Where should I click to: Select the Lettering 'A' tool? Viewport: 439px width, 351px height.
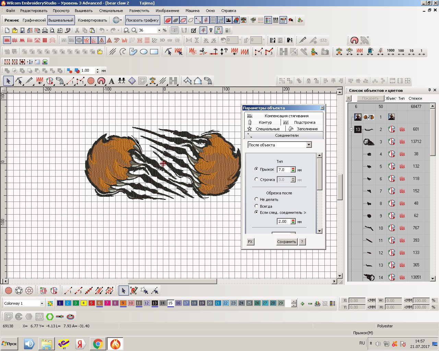pyautogui.click(x=111, y=81)
